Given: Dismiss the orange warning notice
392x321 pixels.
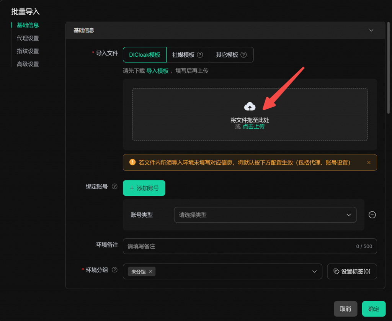Looking at the screenshot, I should tap(369, 162).
